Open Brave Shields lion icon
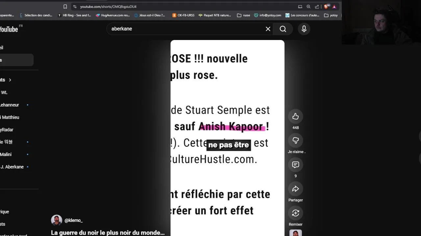 click(326, 7)
